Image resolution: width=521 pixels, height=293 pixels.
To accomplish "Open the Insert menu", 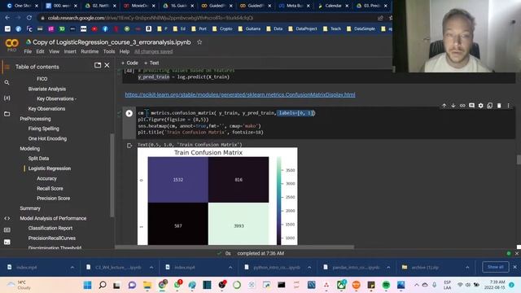I will click(x=70, y=51).
